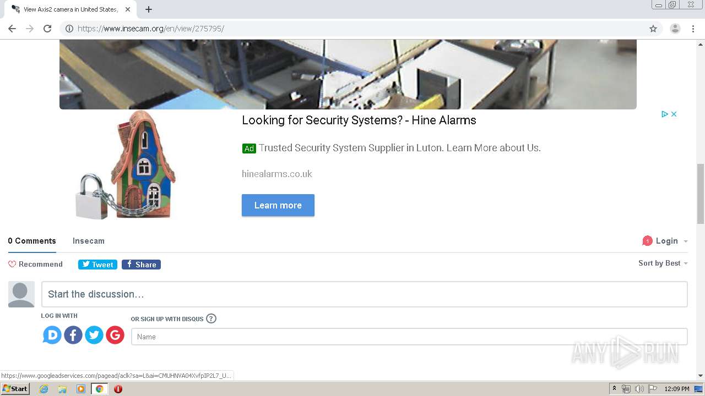Screen dimensions: 705x396
Task: Select Chrome in the taskbar
Action: pyautogui.click(x=100, y=389)
